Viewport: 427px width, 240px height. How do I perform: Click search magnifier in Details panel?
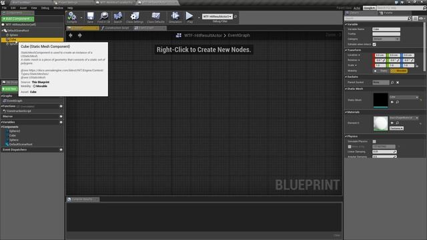(409, 19)
